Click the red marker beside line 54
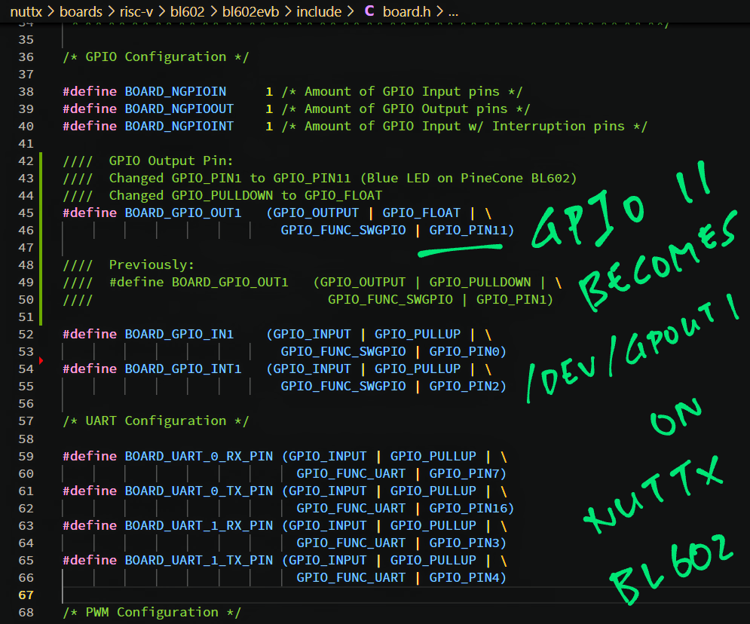Screen dimensions: 750x624 tap(40, 361)
